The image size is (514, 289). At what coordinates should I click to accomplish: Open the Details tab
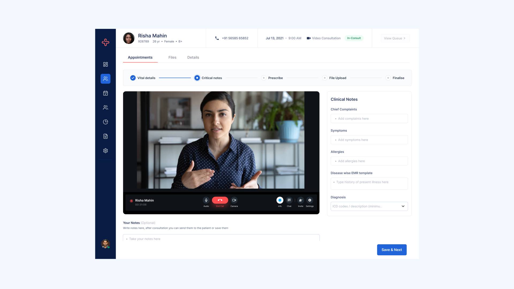(x=193, y=57)
